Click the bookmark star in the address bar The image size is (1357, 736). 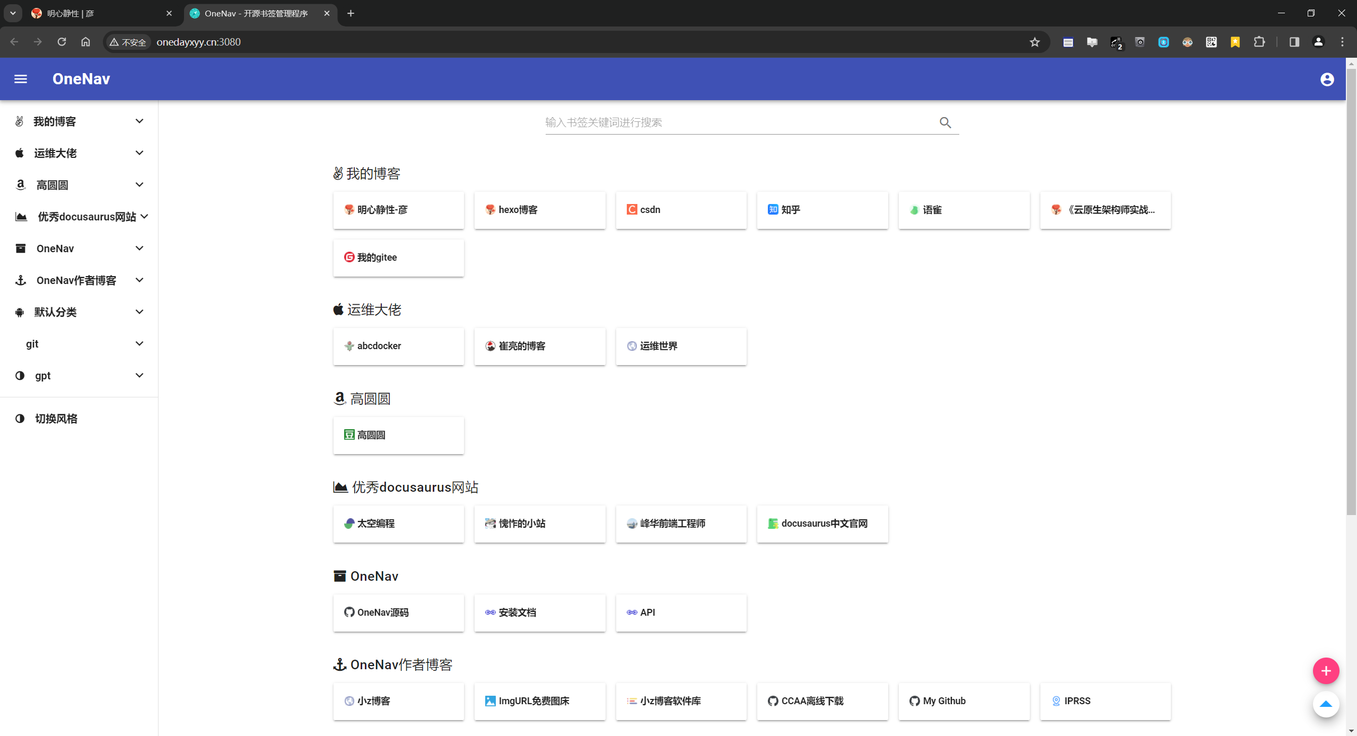(1034, 42)
